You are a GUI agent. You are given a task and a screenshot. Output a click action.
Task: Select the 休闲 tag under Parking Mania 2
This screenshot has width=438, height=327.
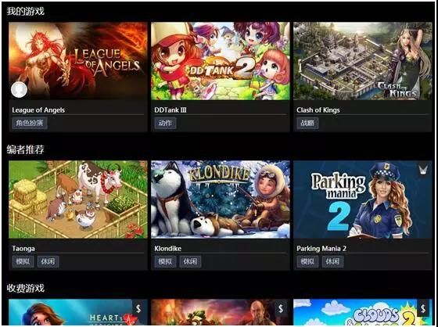coord(332,261)
